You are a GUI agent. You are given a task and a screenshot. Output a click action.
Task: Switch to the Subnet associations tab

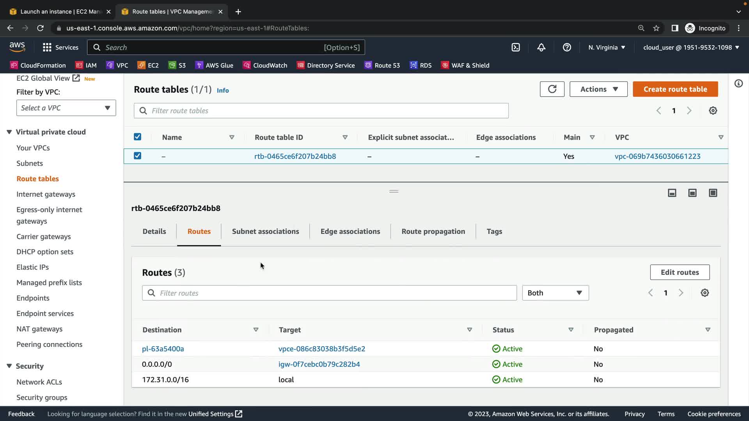265,231
